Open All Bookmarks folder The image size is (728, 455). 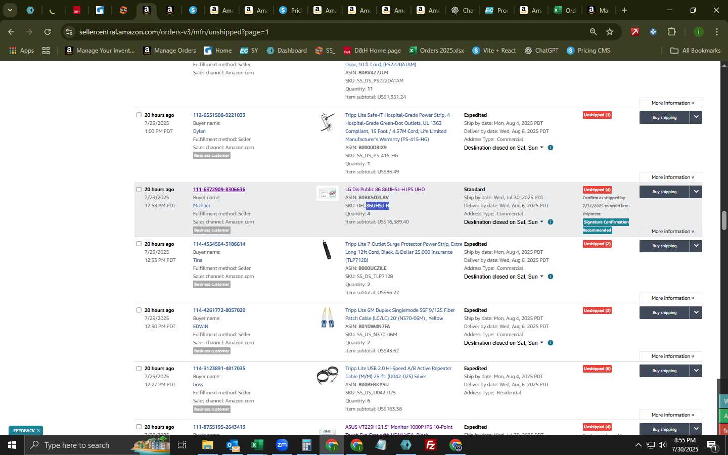695,51
